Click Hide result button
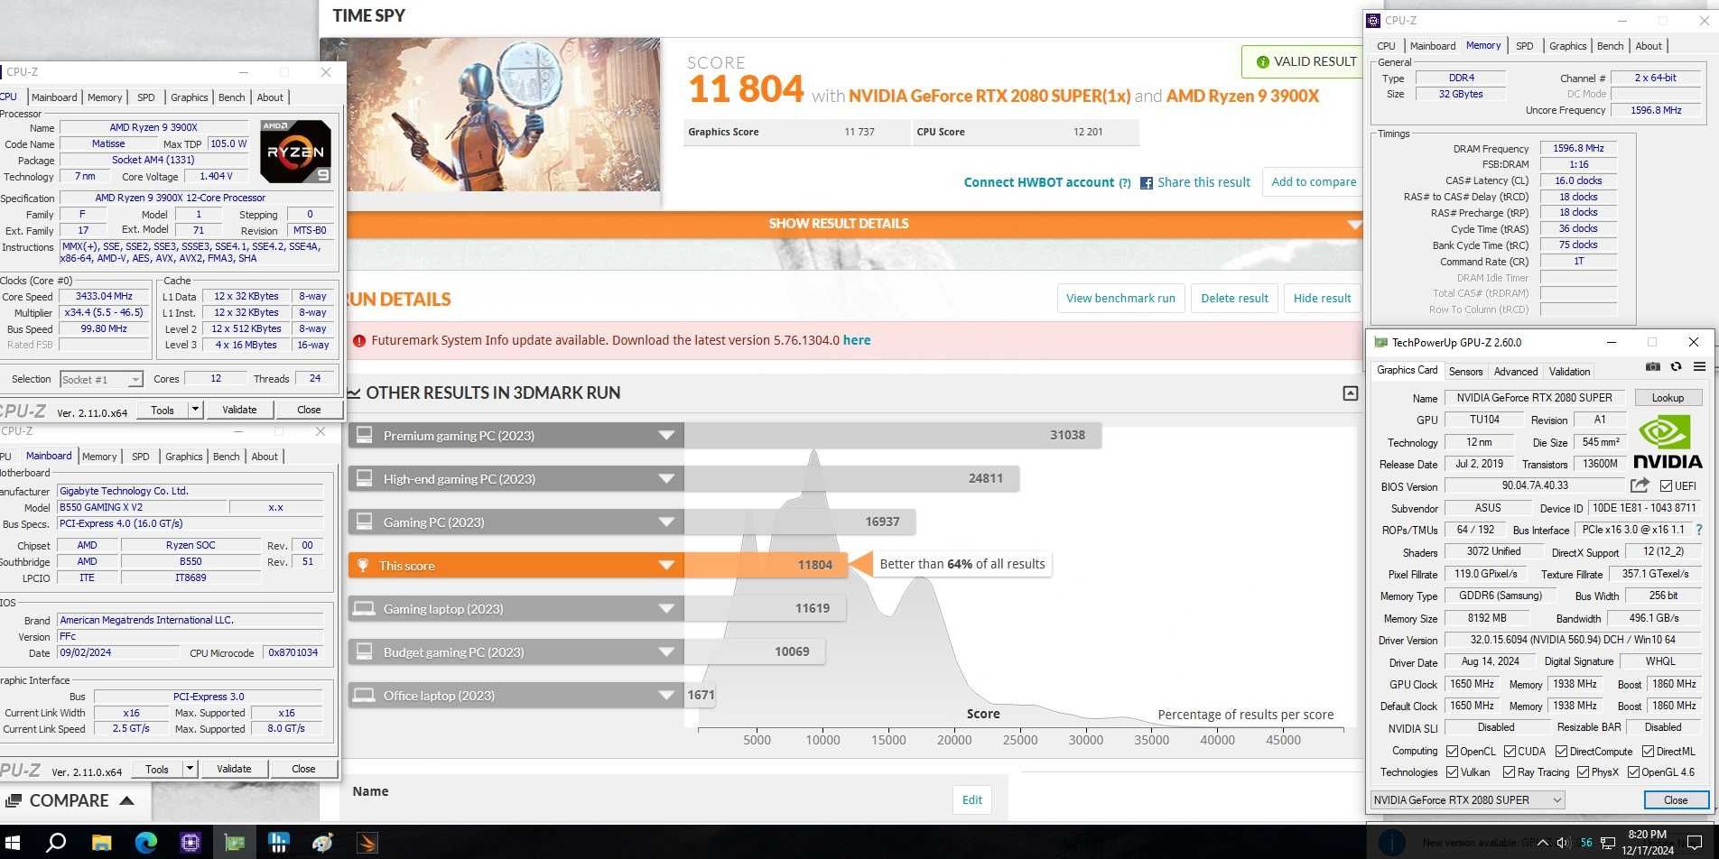Image resolution: width=1719 pixels, height=859 pixels. click(1322, 299)
